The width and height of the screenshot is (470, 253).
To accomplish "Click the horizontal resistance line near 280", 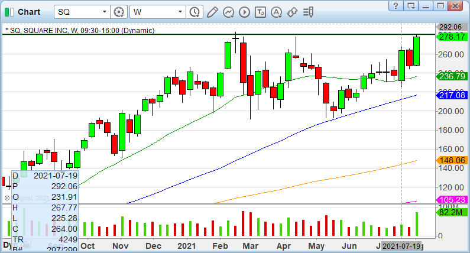I will click(x=218, y=34).
